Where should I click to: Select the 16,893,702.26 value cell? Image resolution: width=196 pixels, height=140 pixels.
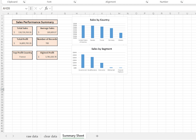[22, 43]
